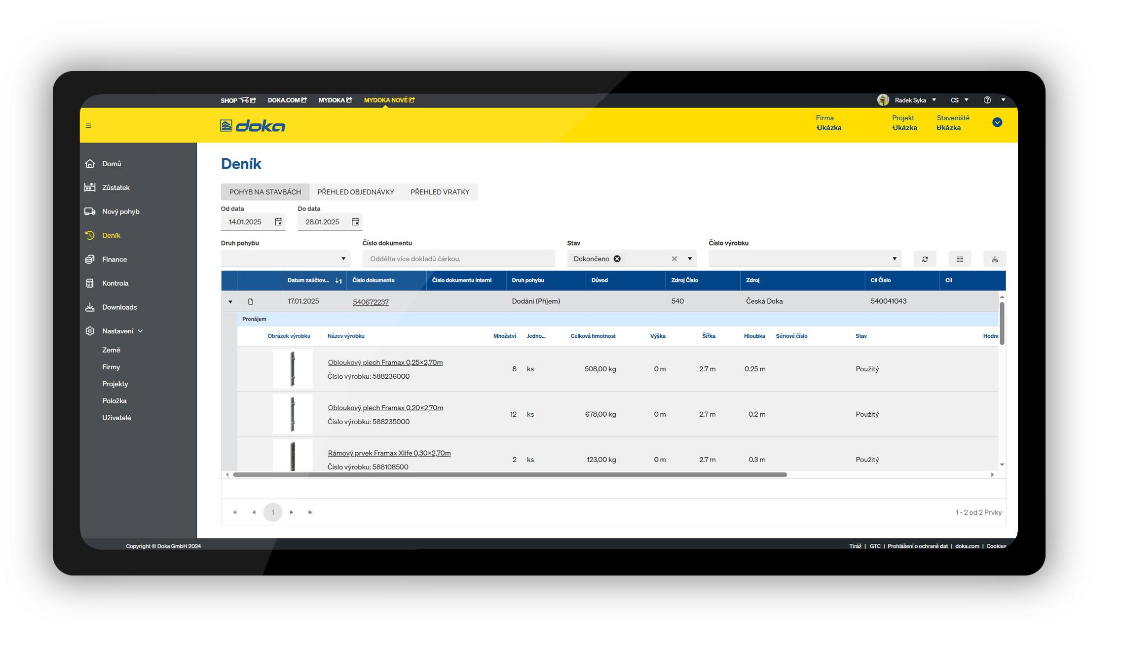Open Druh pohybu dropdown
This screenshot has width=1122, height=647.
pyautogui.click(x=343, y=259)
